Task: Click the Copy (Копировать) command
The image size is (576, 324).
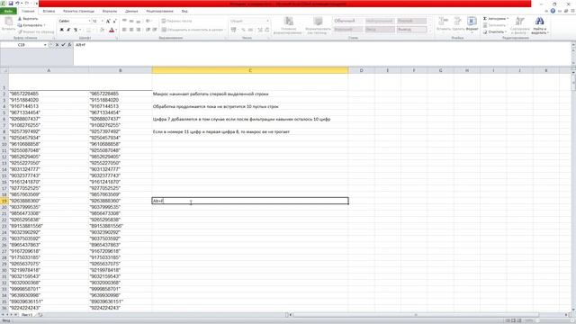Action: pyautogui.click(x=31, y=25)
